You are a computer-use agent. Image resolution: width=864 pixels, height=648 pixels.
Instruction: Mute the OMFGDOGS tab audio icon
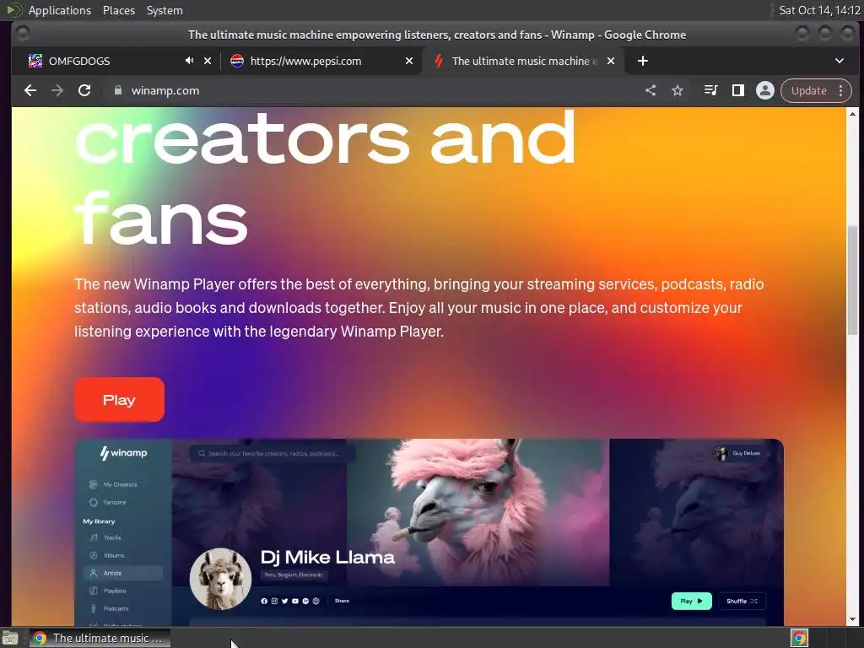tap(190, 61)
